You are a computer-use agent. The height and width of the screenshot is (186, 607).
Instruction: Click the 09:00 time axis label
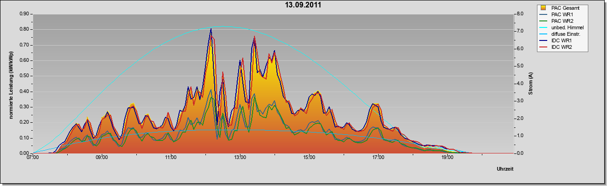tap(101, 157)
